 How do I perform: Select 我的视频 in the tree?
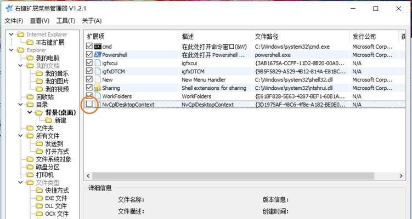tap(57, 89)
